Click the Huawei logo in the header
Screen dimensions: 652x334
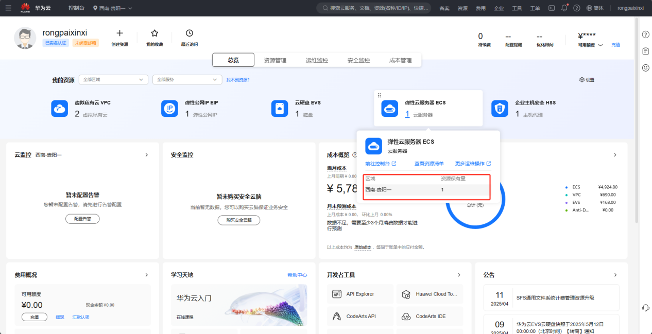pyautogui.click(x=25, y=8)
